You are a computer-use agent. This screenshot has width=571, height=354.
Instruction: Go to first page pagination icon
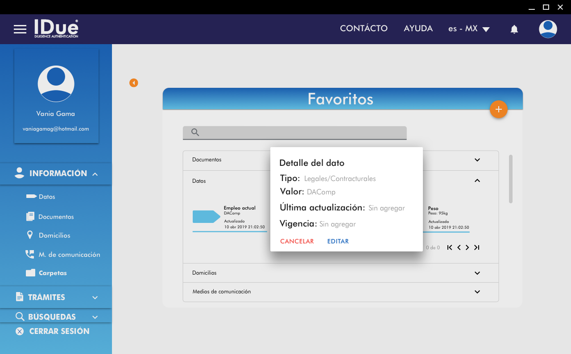click(450, 247)
